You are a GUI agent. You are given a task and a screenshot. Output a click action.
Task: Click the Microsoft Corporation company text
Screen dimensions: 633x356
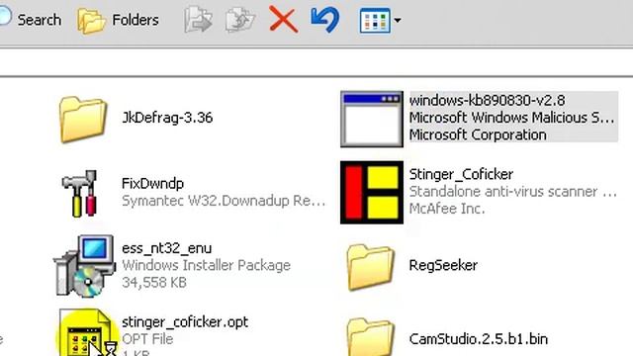click(478, 134)
